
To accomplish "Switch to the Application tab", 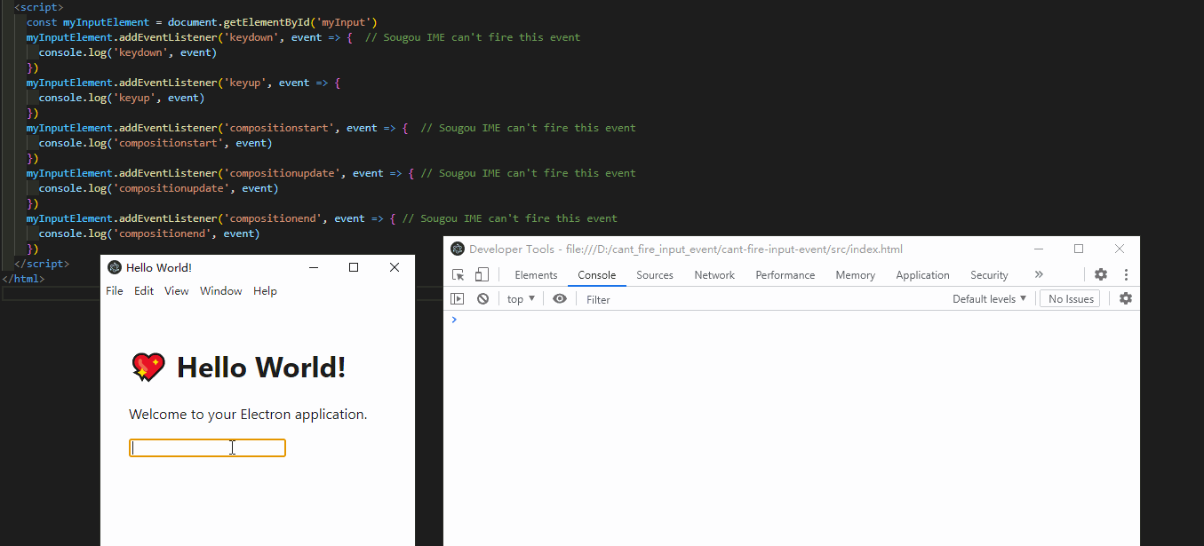I will coord(922,275).
